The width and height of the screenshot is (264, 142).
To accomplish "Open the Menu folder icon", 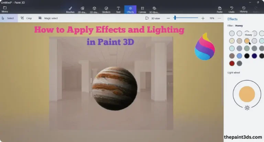I will 5,8.
